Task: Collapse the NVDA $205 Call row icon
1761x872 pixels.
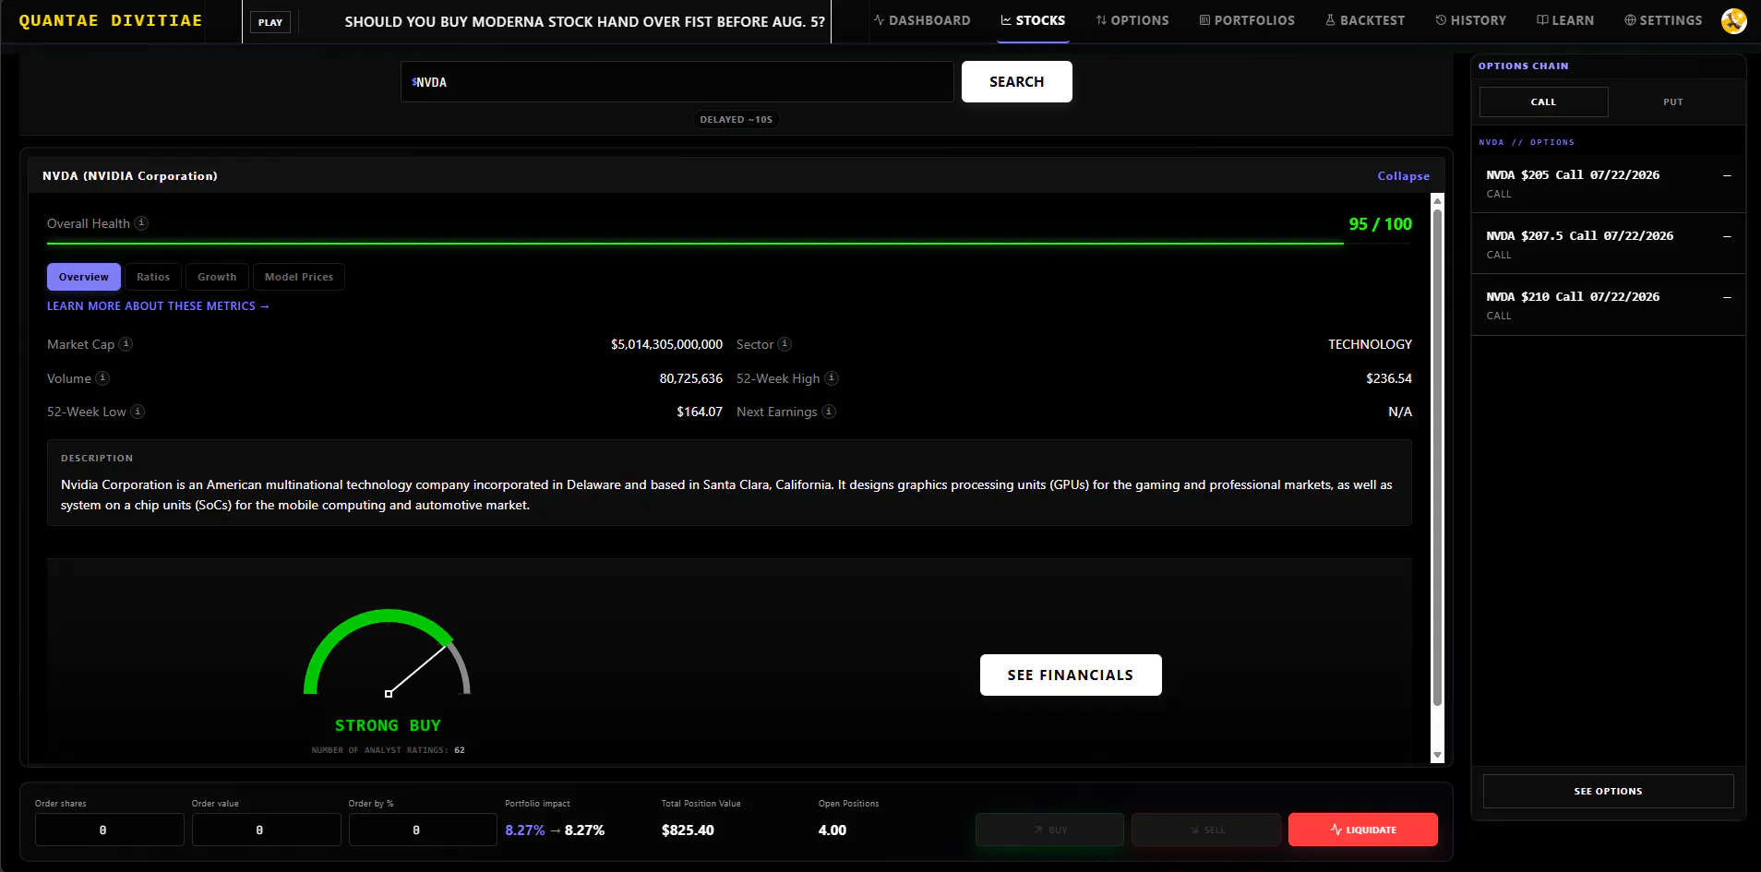Action: 1727,175
